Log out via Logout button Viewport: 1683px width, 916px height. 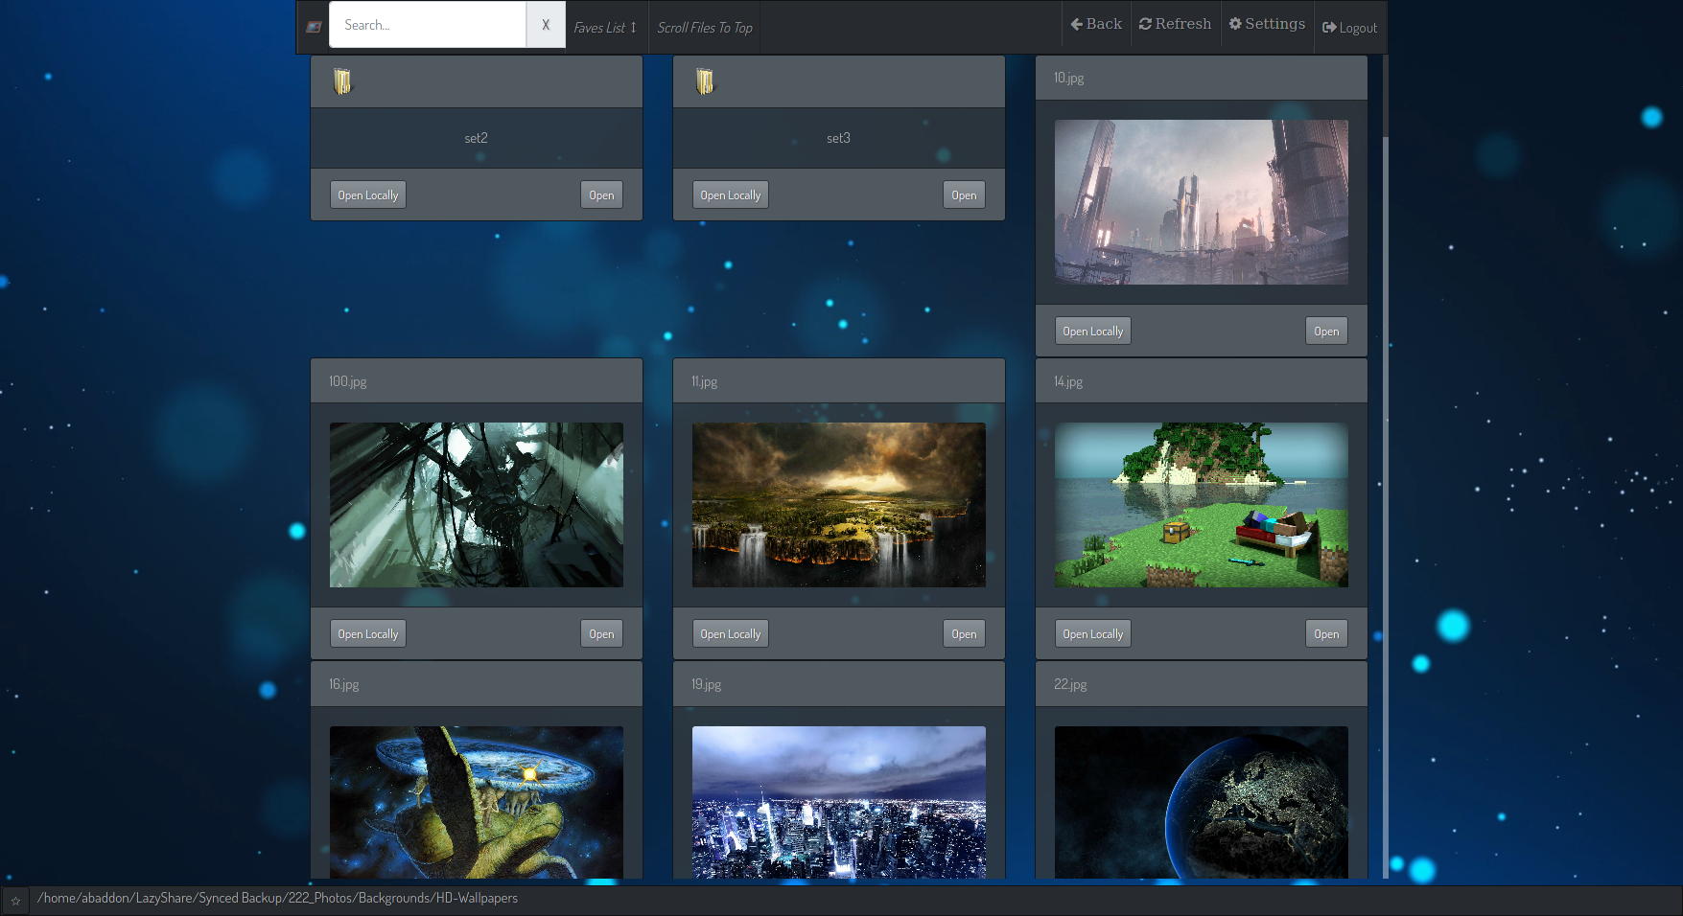[1349, 28]
